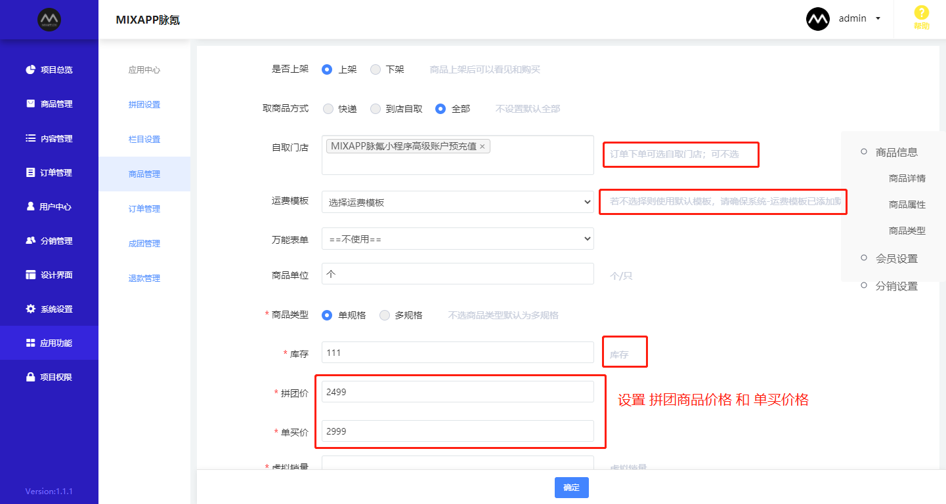
Task: Click the admin avatar icon
Action: point(818,19)
